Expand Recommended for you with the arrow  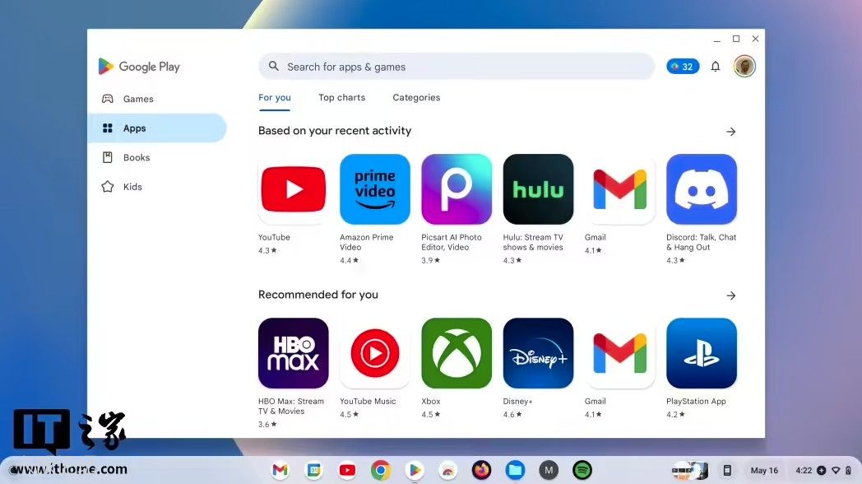(x=730, y=296)
